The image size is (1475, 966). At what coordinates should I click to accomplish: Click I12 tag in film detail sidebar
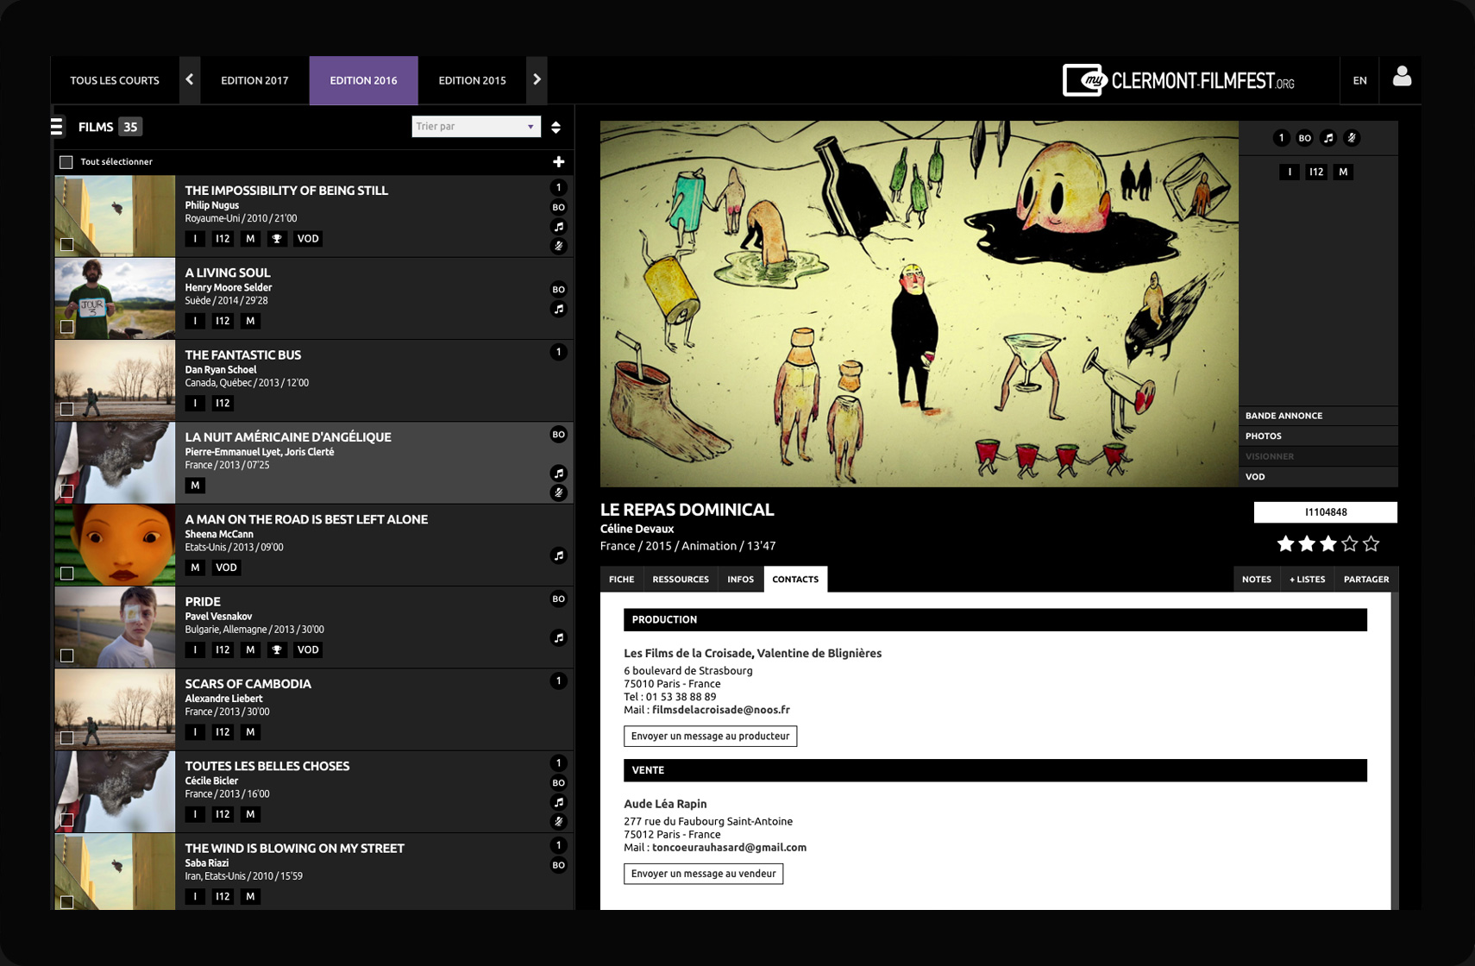pos(1316,172)
